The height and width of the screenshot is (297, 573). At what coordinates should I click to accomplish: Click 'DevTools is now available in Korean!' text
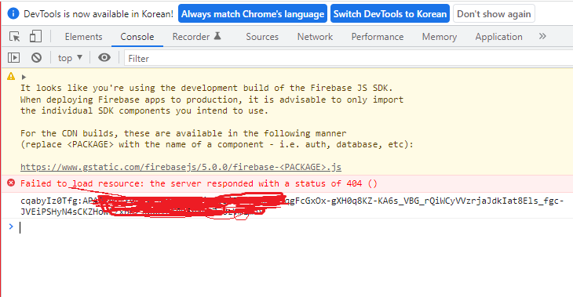click(x=98, y=14)
